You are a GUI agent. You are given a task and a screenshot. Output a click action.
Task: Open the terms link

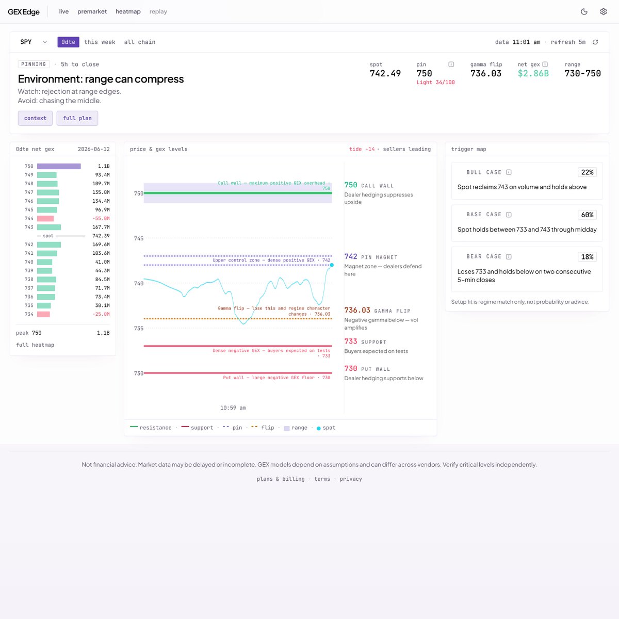pos(322,479)
